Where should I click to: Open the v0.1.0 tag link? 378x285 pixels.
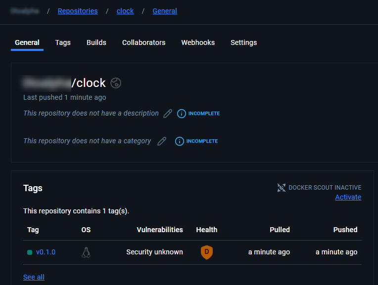46,252
